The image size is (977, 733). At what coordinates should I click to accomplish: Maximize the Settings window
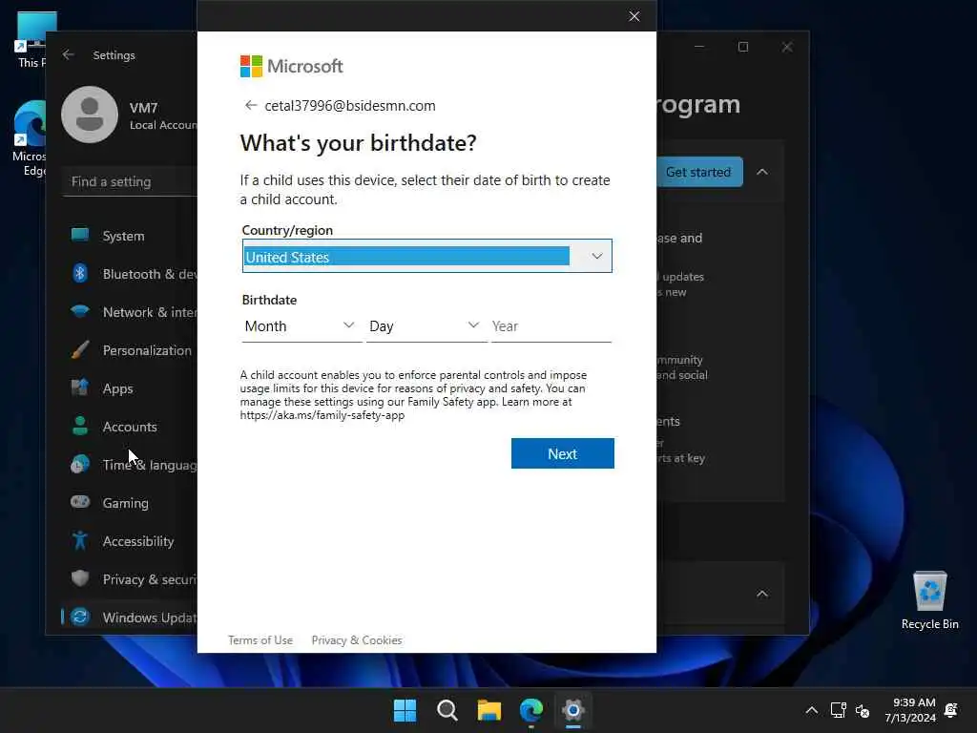[742, 47]
